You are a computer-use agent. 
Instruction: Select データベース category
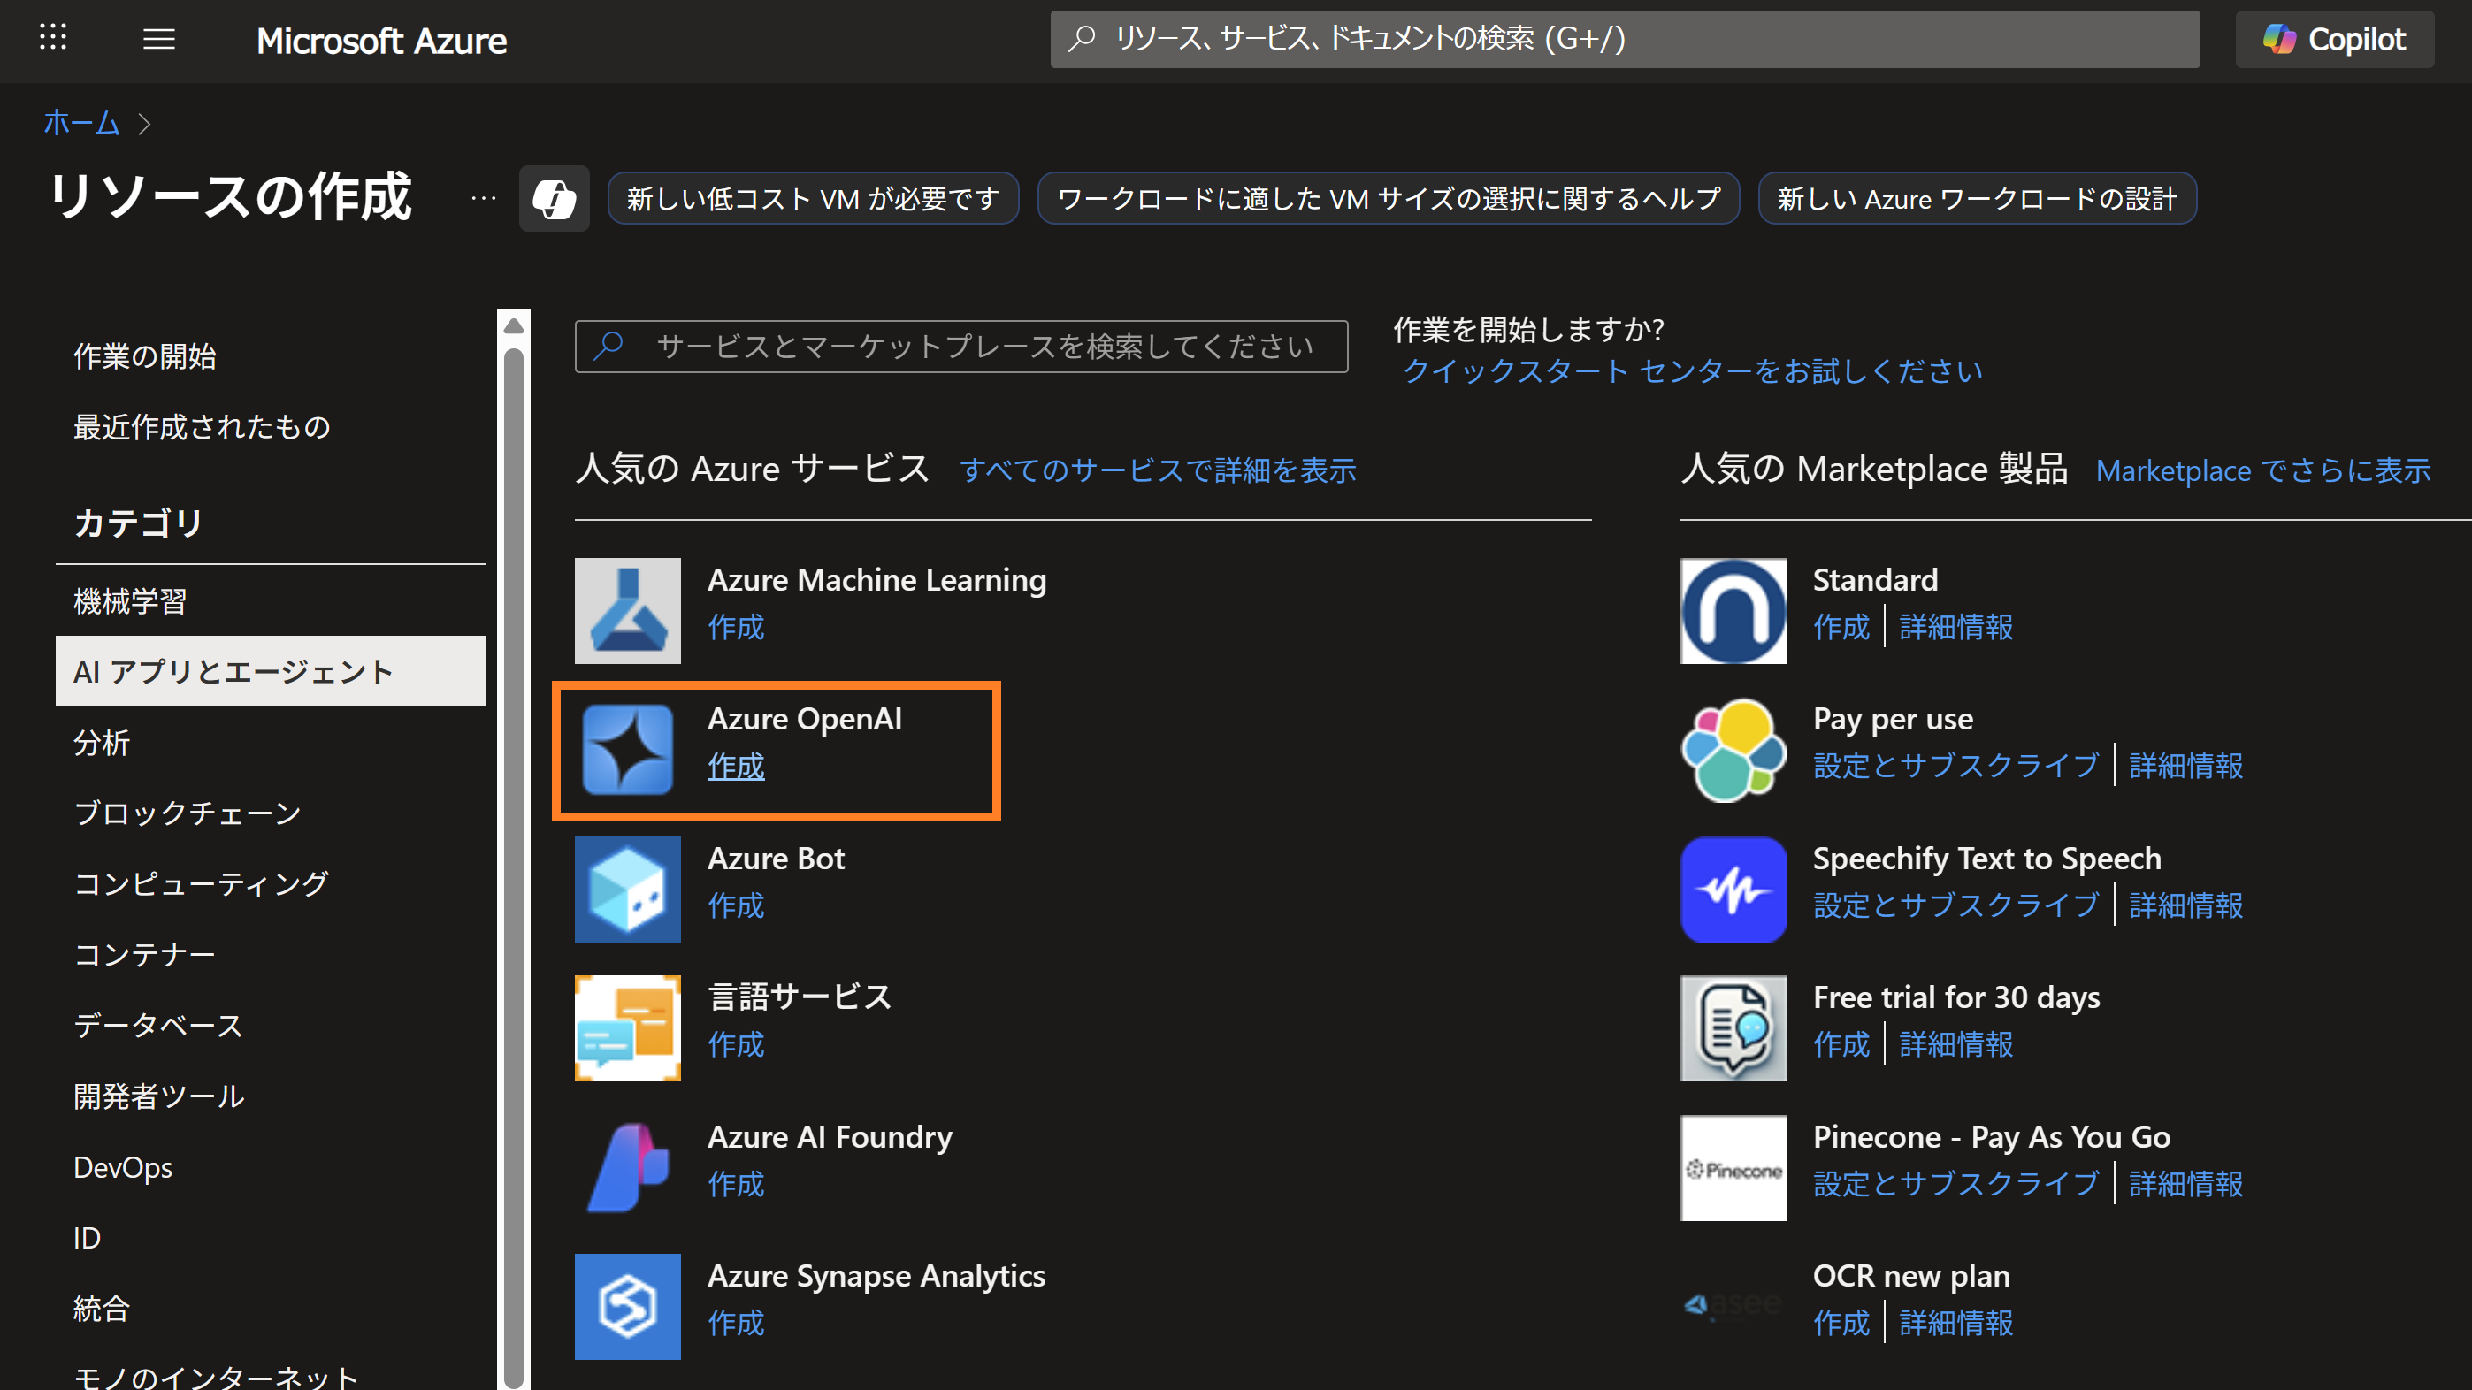click(271, 1026)
